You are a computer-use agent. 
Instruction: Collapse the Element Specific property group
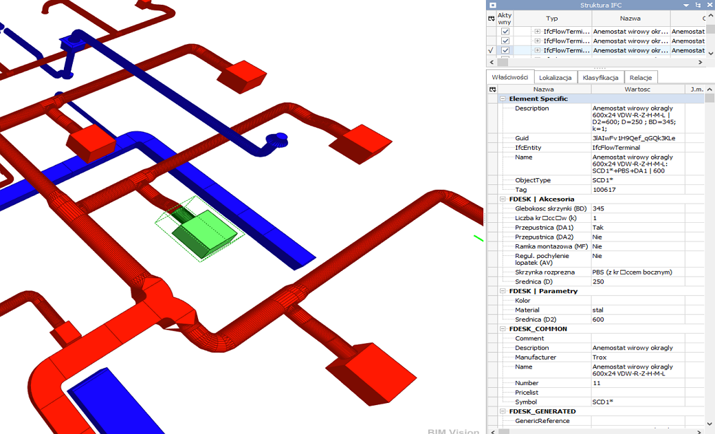503,99
